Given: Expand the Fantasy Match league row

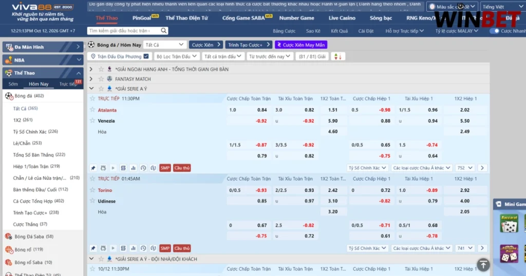Looking at the screenshot, I should pyautogui.click(x=91, y=78).
